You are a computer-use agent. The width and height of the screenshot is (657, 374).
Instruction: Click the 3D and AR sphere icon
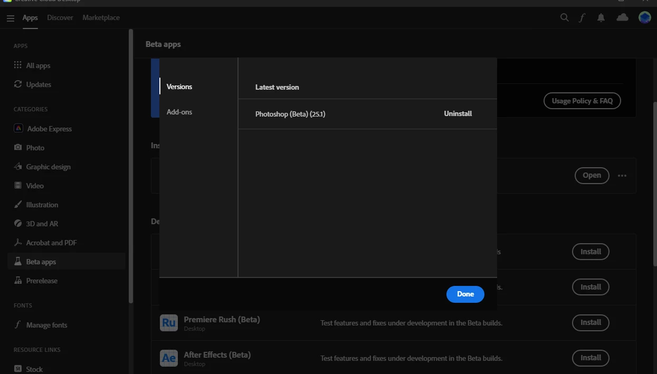pyautogui.click(x=18, y=224)
